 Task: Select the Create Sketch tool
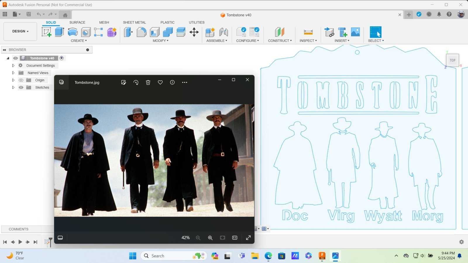click(x=47, y=32)
